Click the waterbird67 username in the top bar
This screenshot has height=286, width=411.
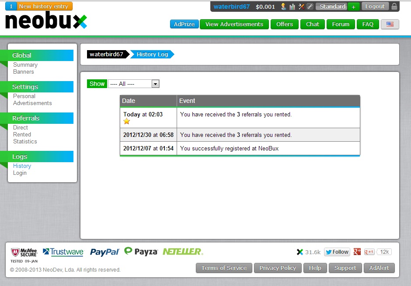click(231, 7)
